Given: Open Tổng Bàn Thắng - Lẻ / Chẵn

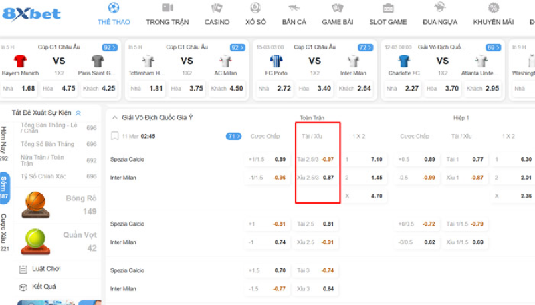Looking at the screenshot, I should [58, 128].
